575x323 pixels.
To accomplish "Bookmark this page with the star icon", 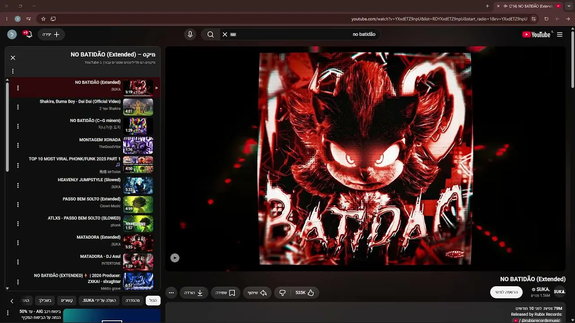I will coord(43,19).
